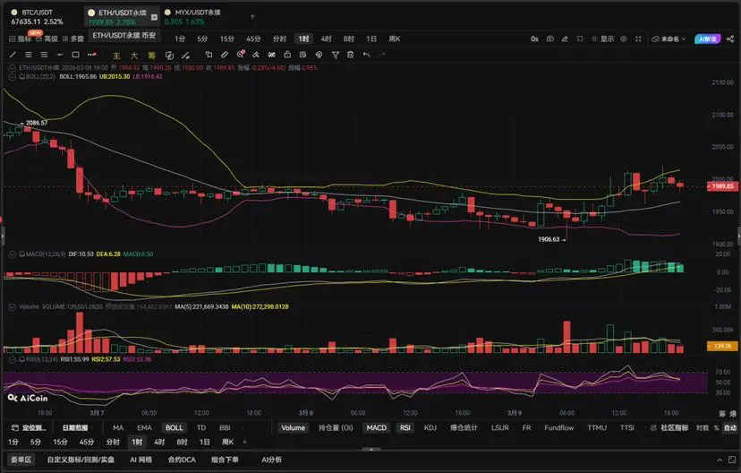Select 15分 interval in bottom interval bar

pyautogui.click(x=60, y=443)
